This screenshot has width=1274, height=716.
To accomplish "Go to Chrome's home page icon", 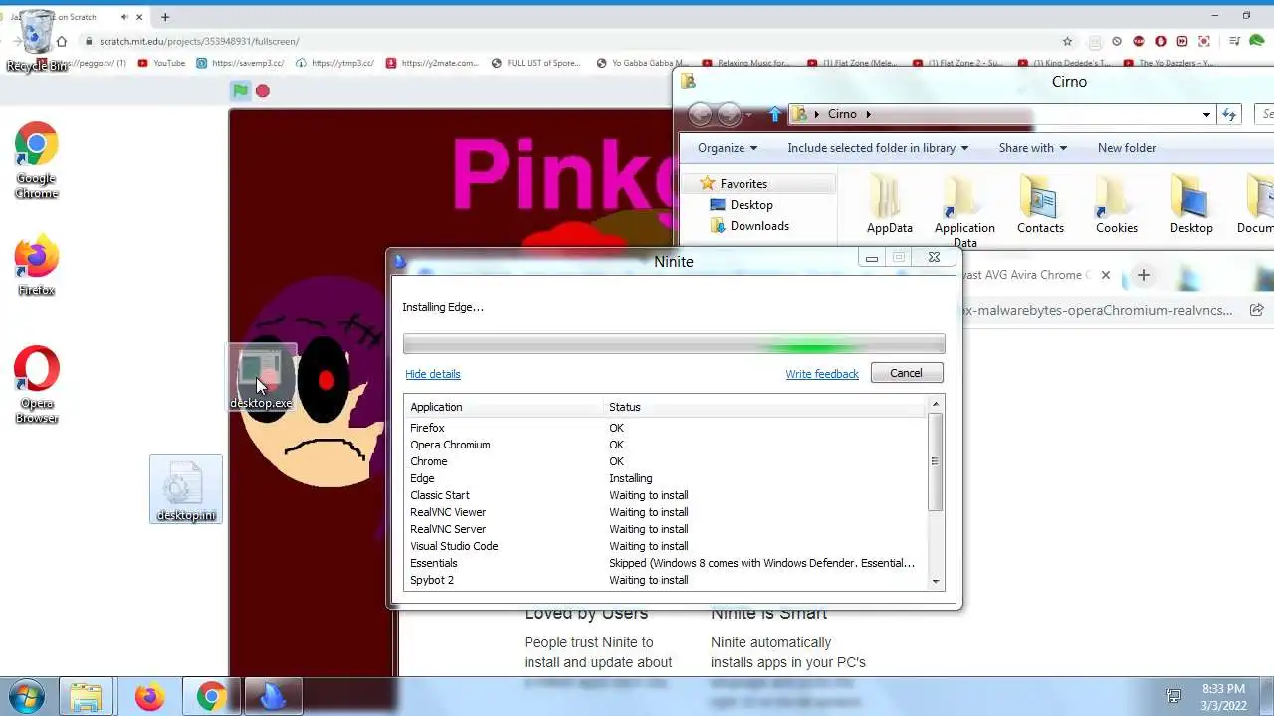I will pos(62,41).
